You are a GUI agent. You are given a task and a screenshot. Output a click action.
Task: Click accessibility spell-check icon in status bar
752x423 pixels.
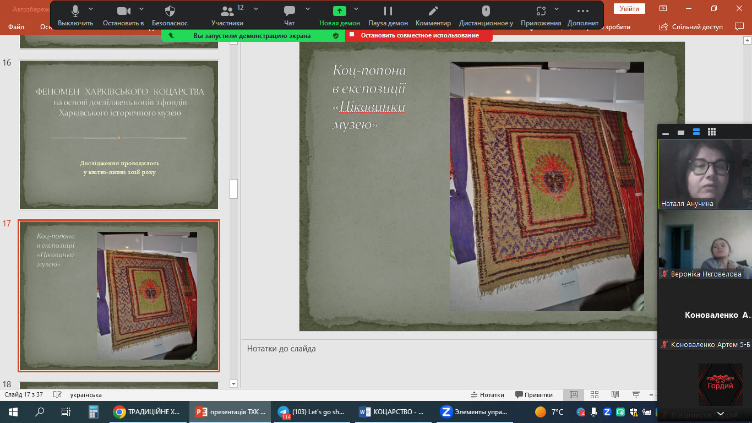(x=57, y=395)
